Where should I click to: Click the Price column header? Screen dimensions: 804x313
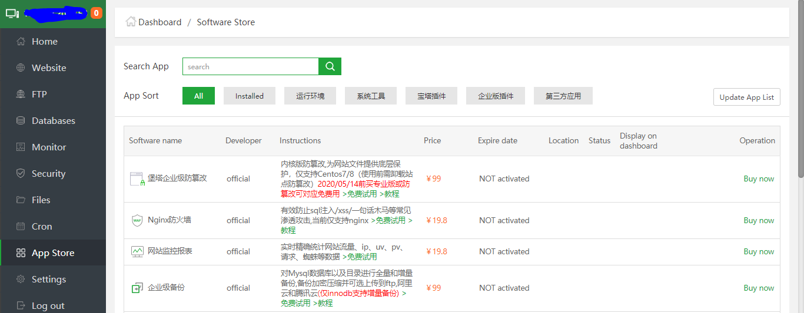pyautogui.click(x=432, y=141)
